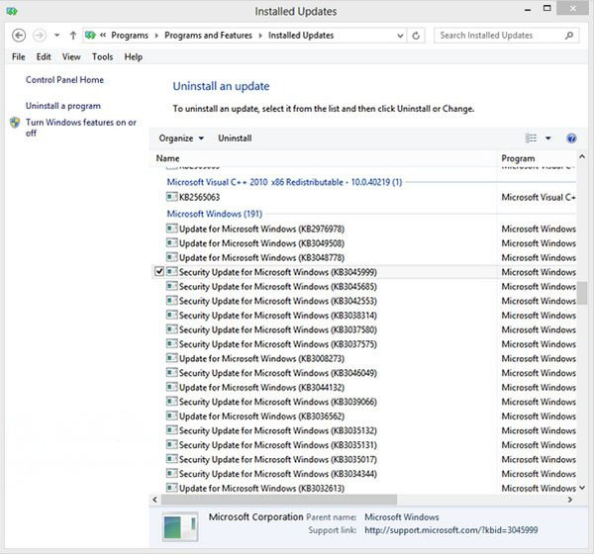Open the support.microsoft.com kbid=3045999 link
The height and width of the screenshot is (555, 594).
point(450,530)
